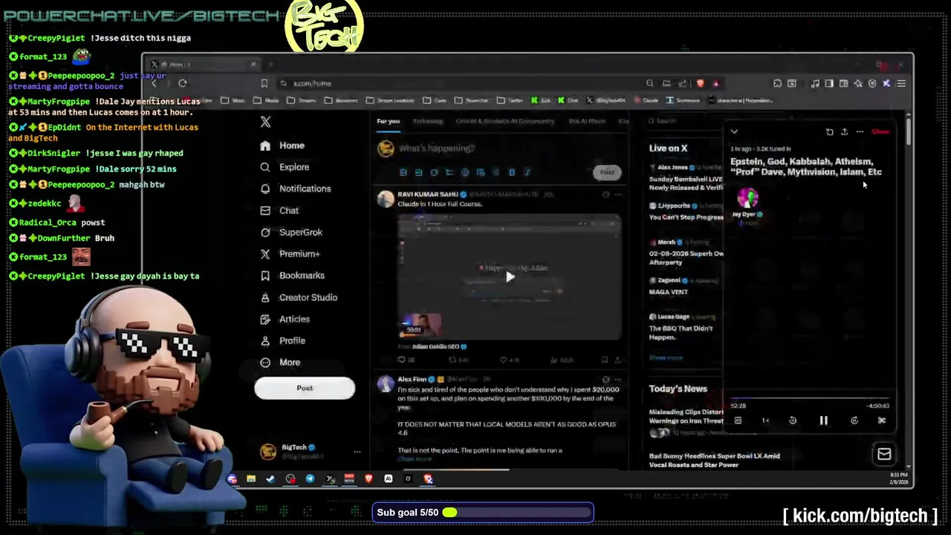Click Julian Goldie SEO source link
This screenshot has height=535, width=951.
436,346
